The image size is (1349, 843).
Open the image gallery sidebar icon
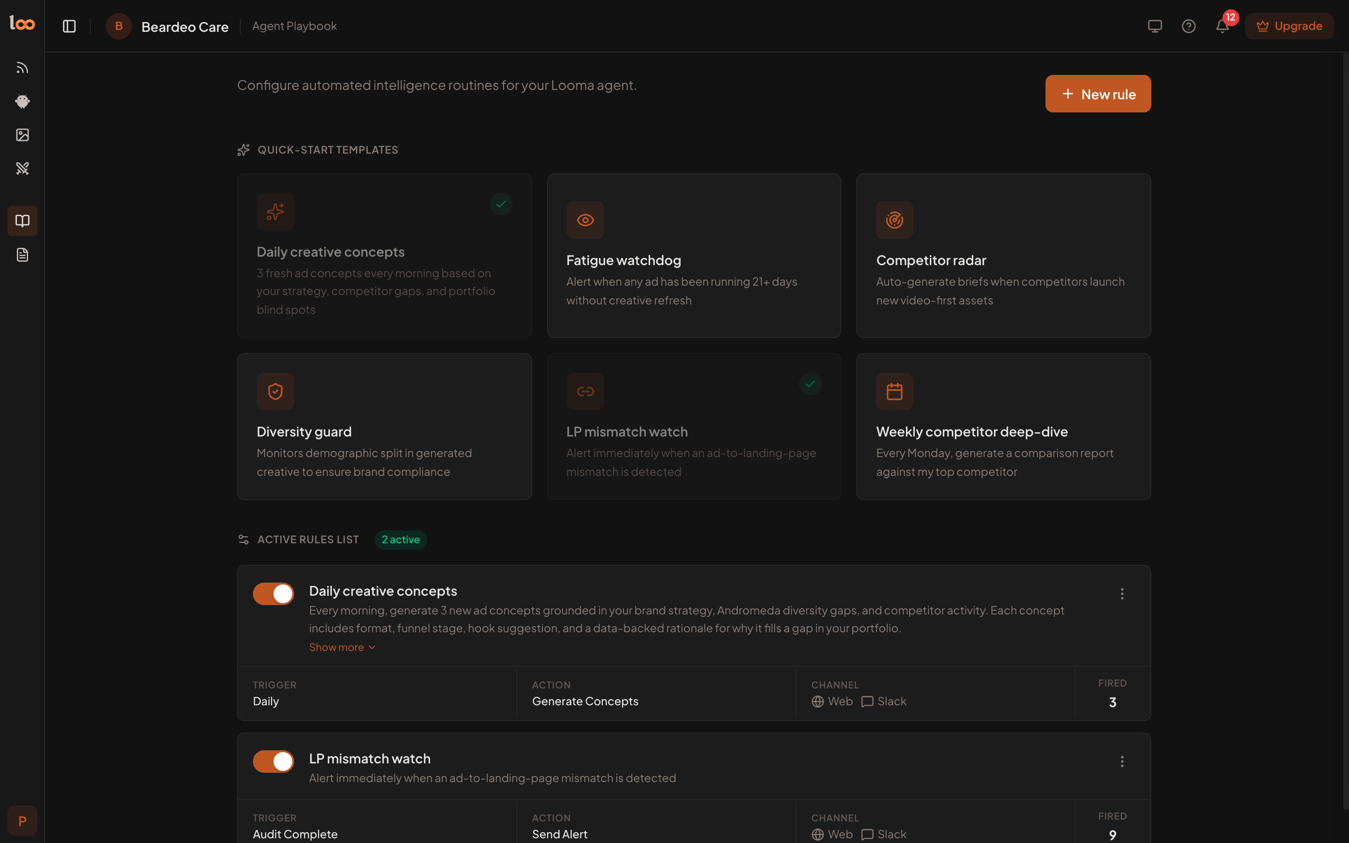pos(22,135)
